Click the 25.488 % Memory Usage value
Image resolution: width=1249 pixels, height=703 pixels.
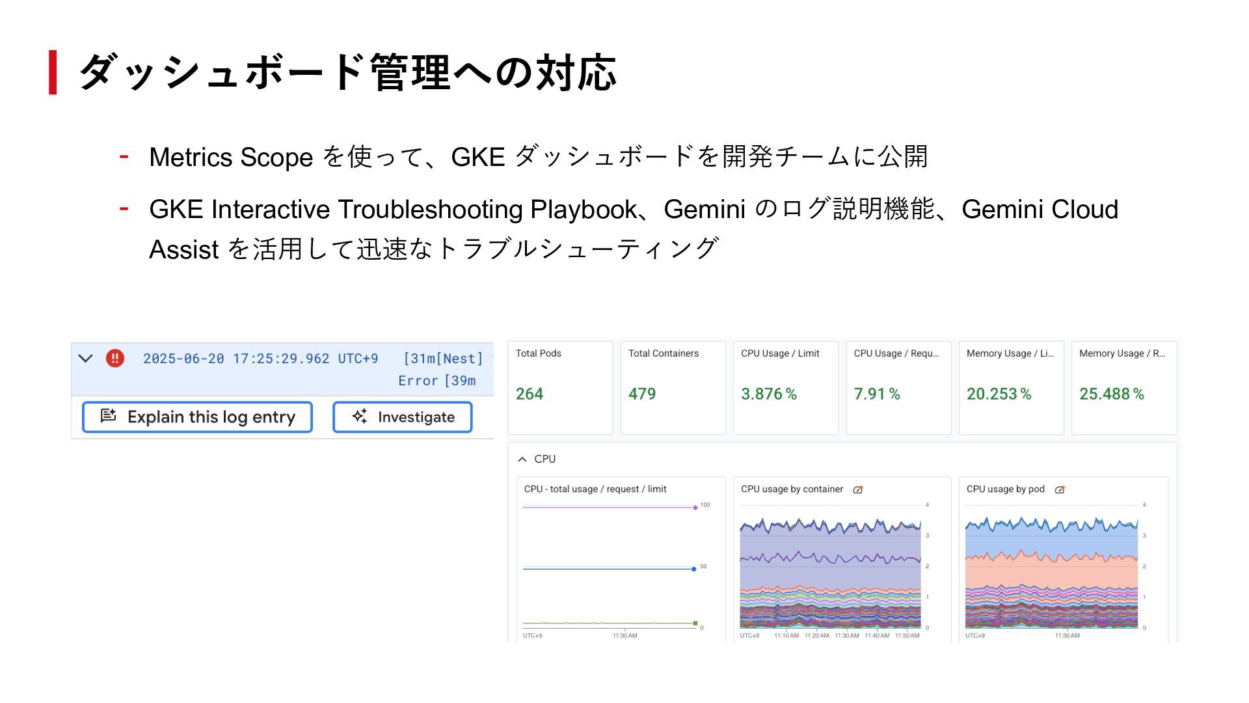tap(1112, 394)
